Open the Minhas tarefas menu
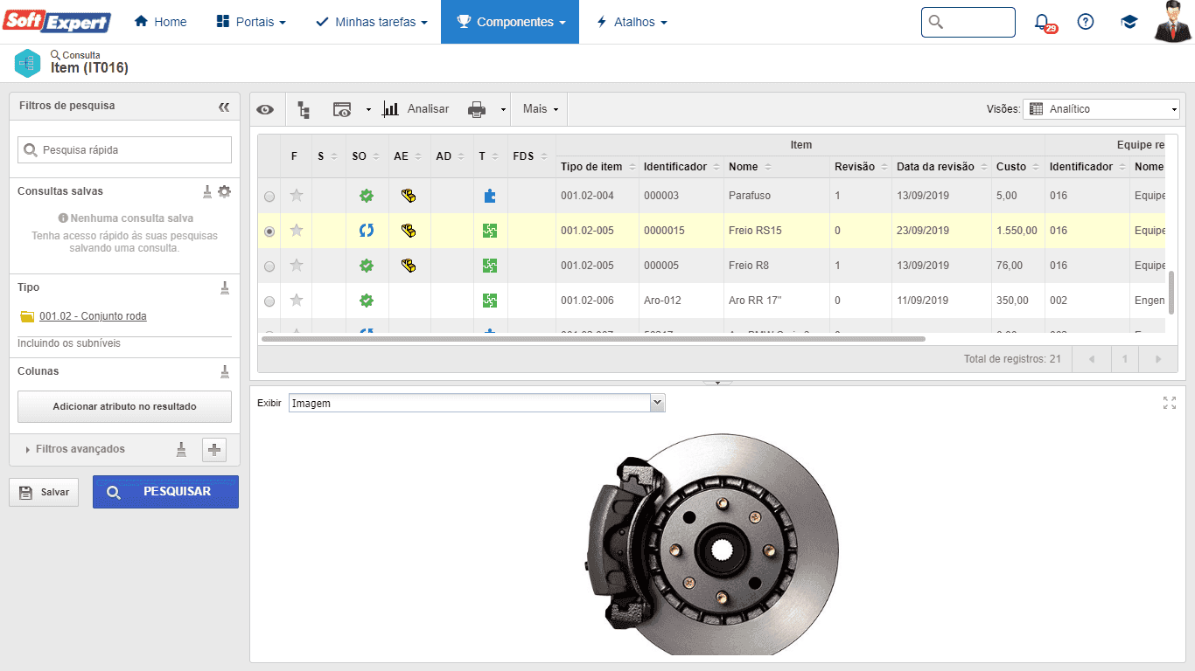 [x=372, y=22]
